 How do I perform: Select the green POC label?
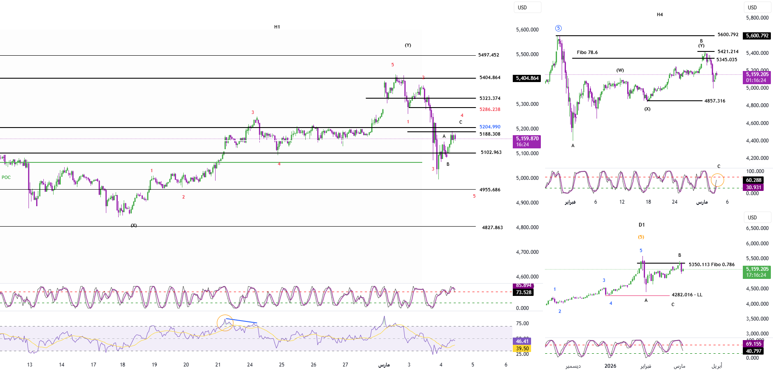click(6, 177)
